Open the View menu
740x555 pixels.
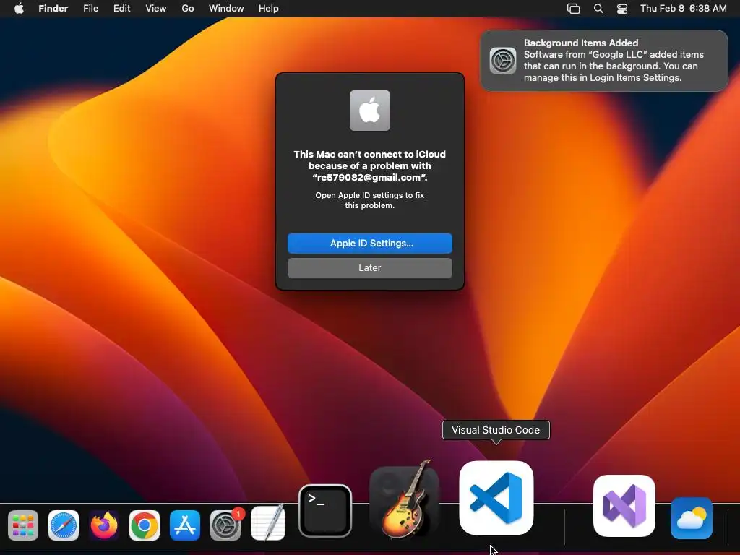click(x=156, y=9)
